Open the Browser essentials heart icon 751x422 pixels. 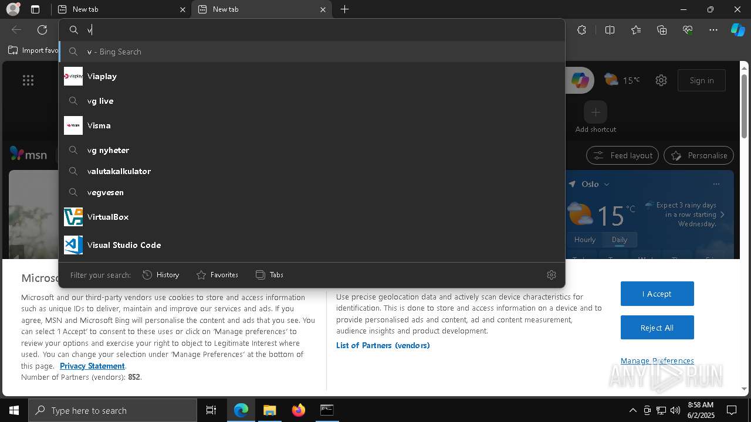coord(688,30)
